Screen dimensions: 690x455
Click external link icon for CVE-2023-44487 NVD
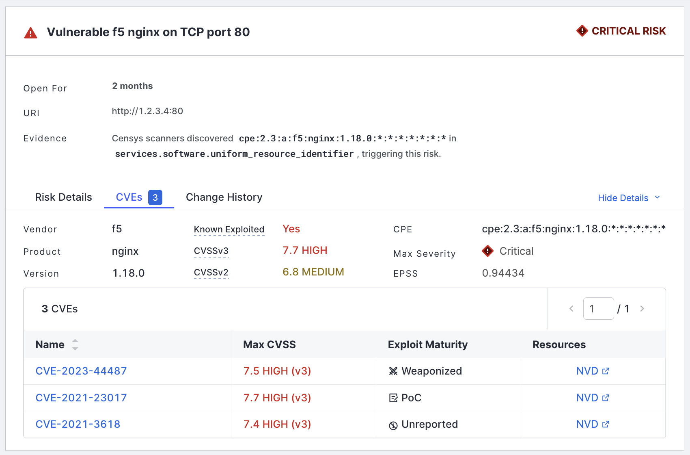click(x=606, y=371)
